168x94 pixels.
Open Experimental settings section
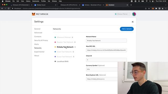click(39, 52)
